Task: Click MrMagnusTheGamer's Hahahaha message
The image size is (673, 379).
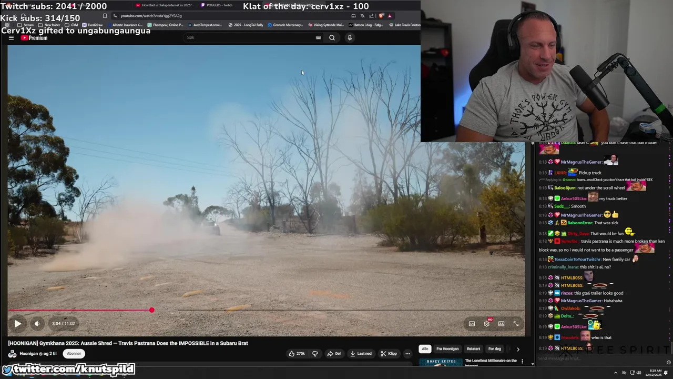Action: (x=613, y=301)
